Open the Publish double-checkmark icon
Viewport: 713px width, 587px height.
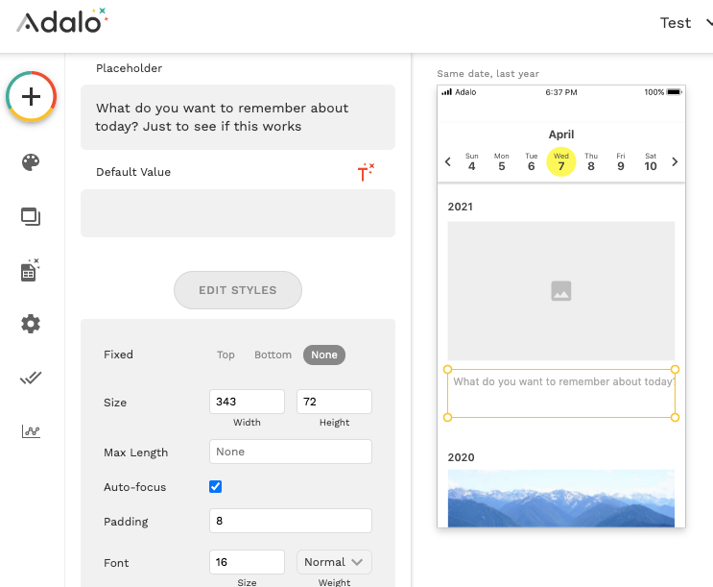31,378
